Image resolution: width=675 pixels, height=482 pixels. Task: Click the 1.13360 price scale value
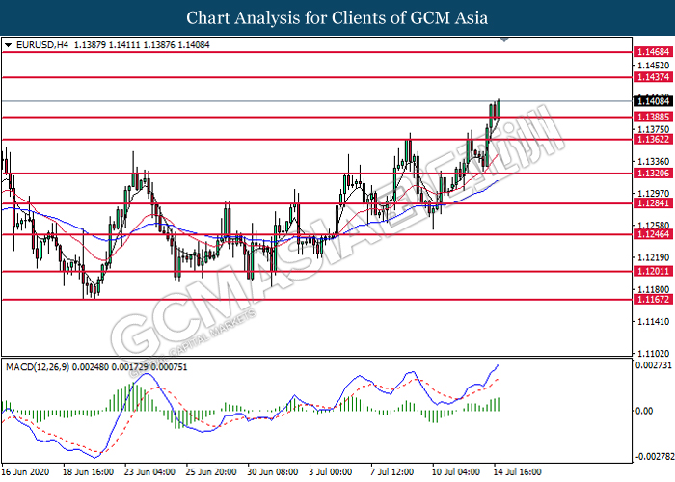click(x=654, y=161)
